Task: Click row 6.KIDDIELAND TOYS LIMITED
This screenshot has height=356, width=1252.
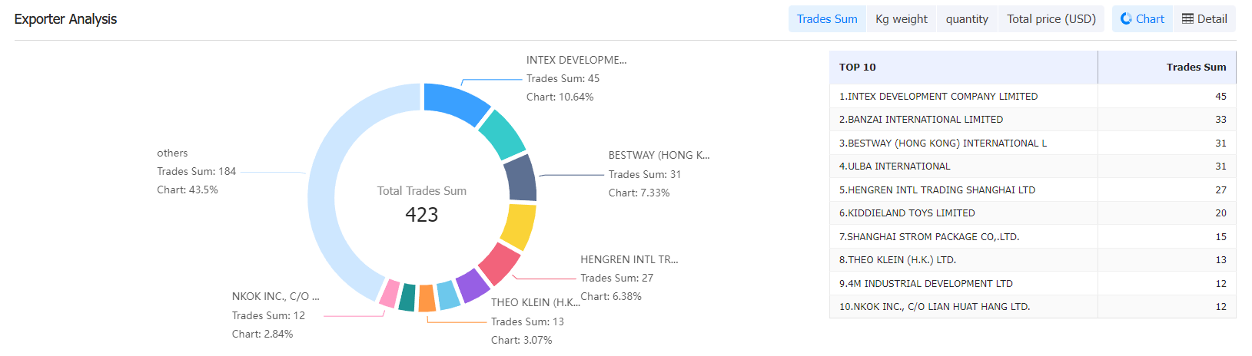Action: point(1032,213)
